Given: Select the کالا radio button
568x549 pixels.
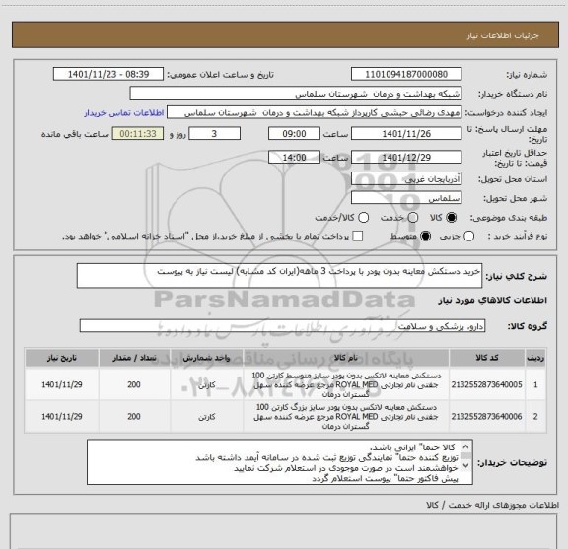Looking at the screenshot, I should pos(452,218).
